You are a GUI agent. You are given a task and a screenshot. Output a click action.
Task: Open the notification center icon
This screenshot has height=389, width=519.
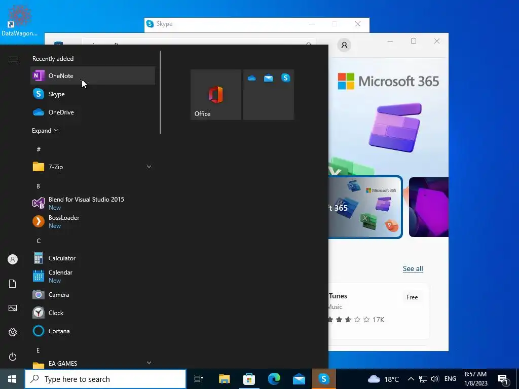coord(503,379)
